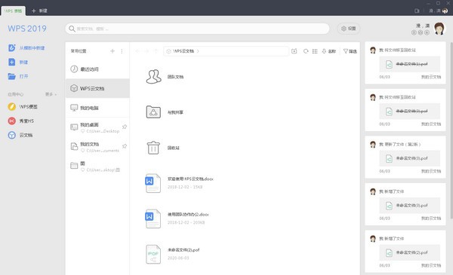Click the upload icon in the file toolbar
This screenshot has width=453, height=275.
[x=294, y=51]
